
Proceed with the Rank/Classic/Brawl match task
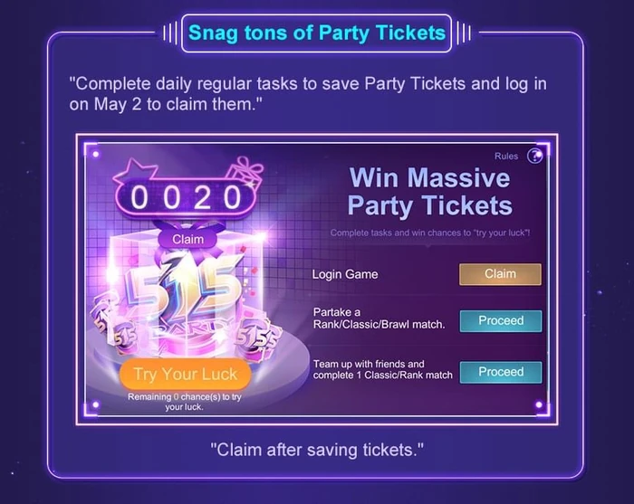[501, 321]
